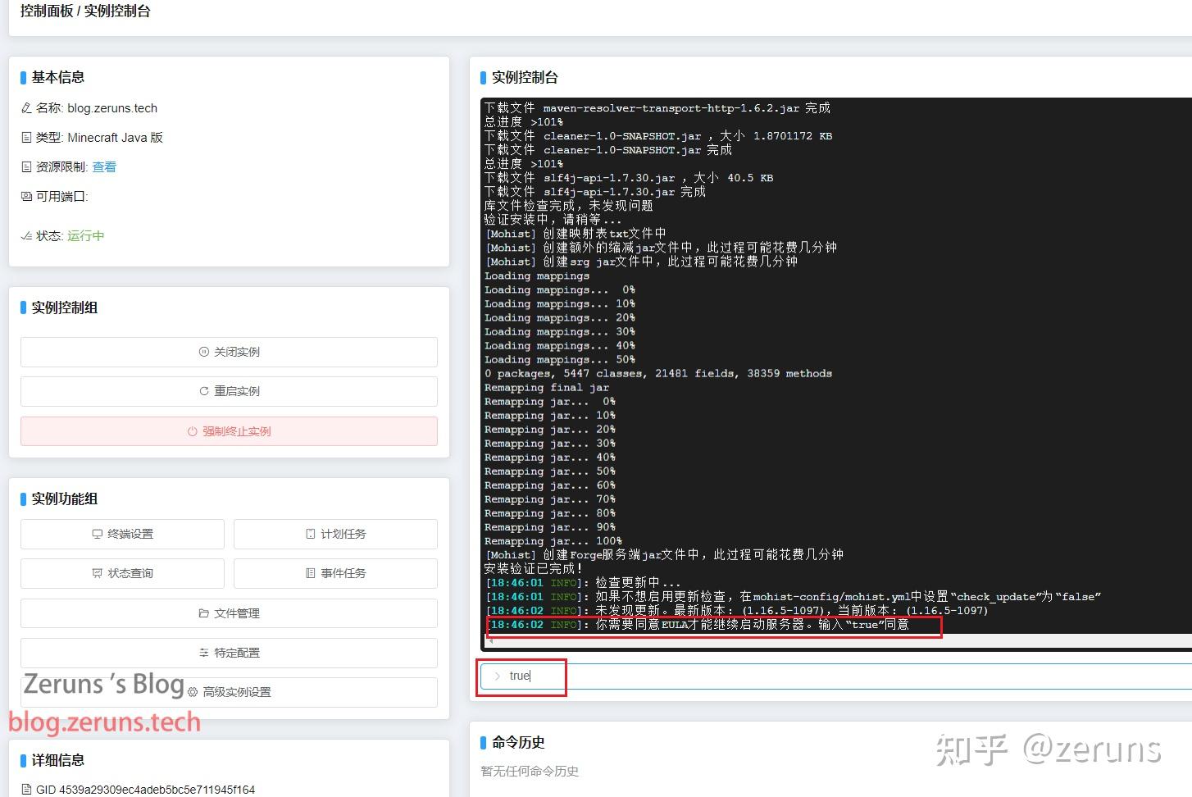Click the monitor icon on 终端设置
The image size is (1192, 797).
tap(96, 534)
